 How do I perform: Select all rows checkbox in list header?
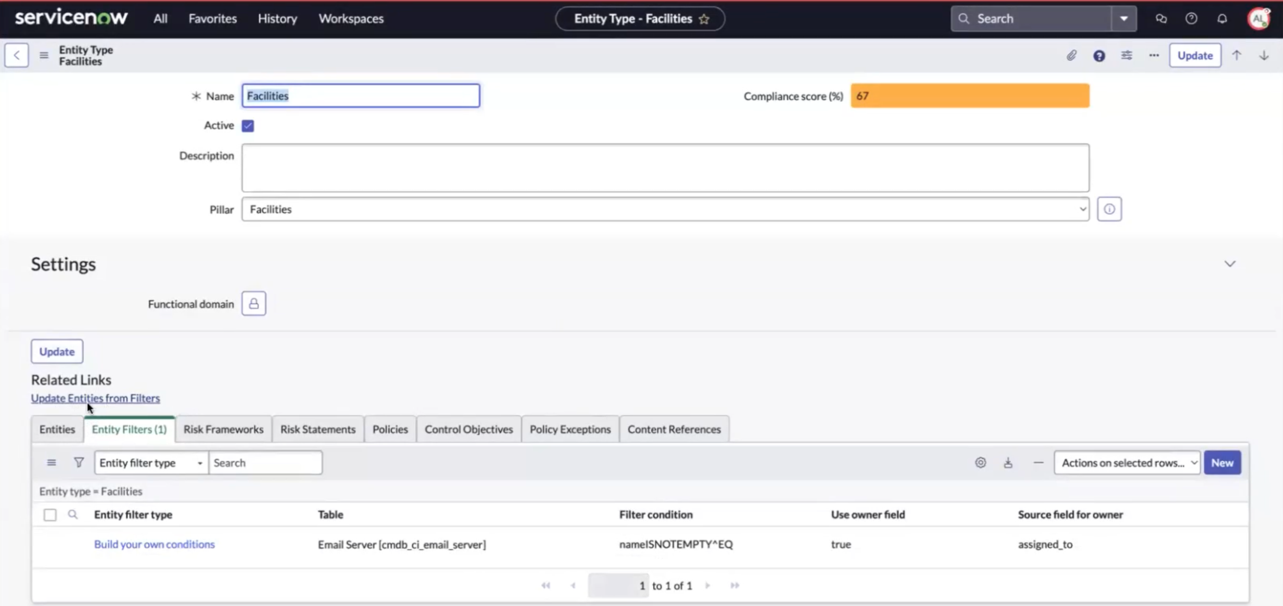point(50,515)
